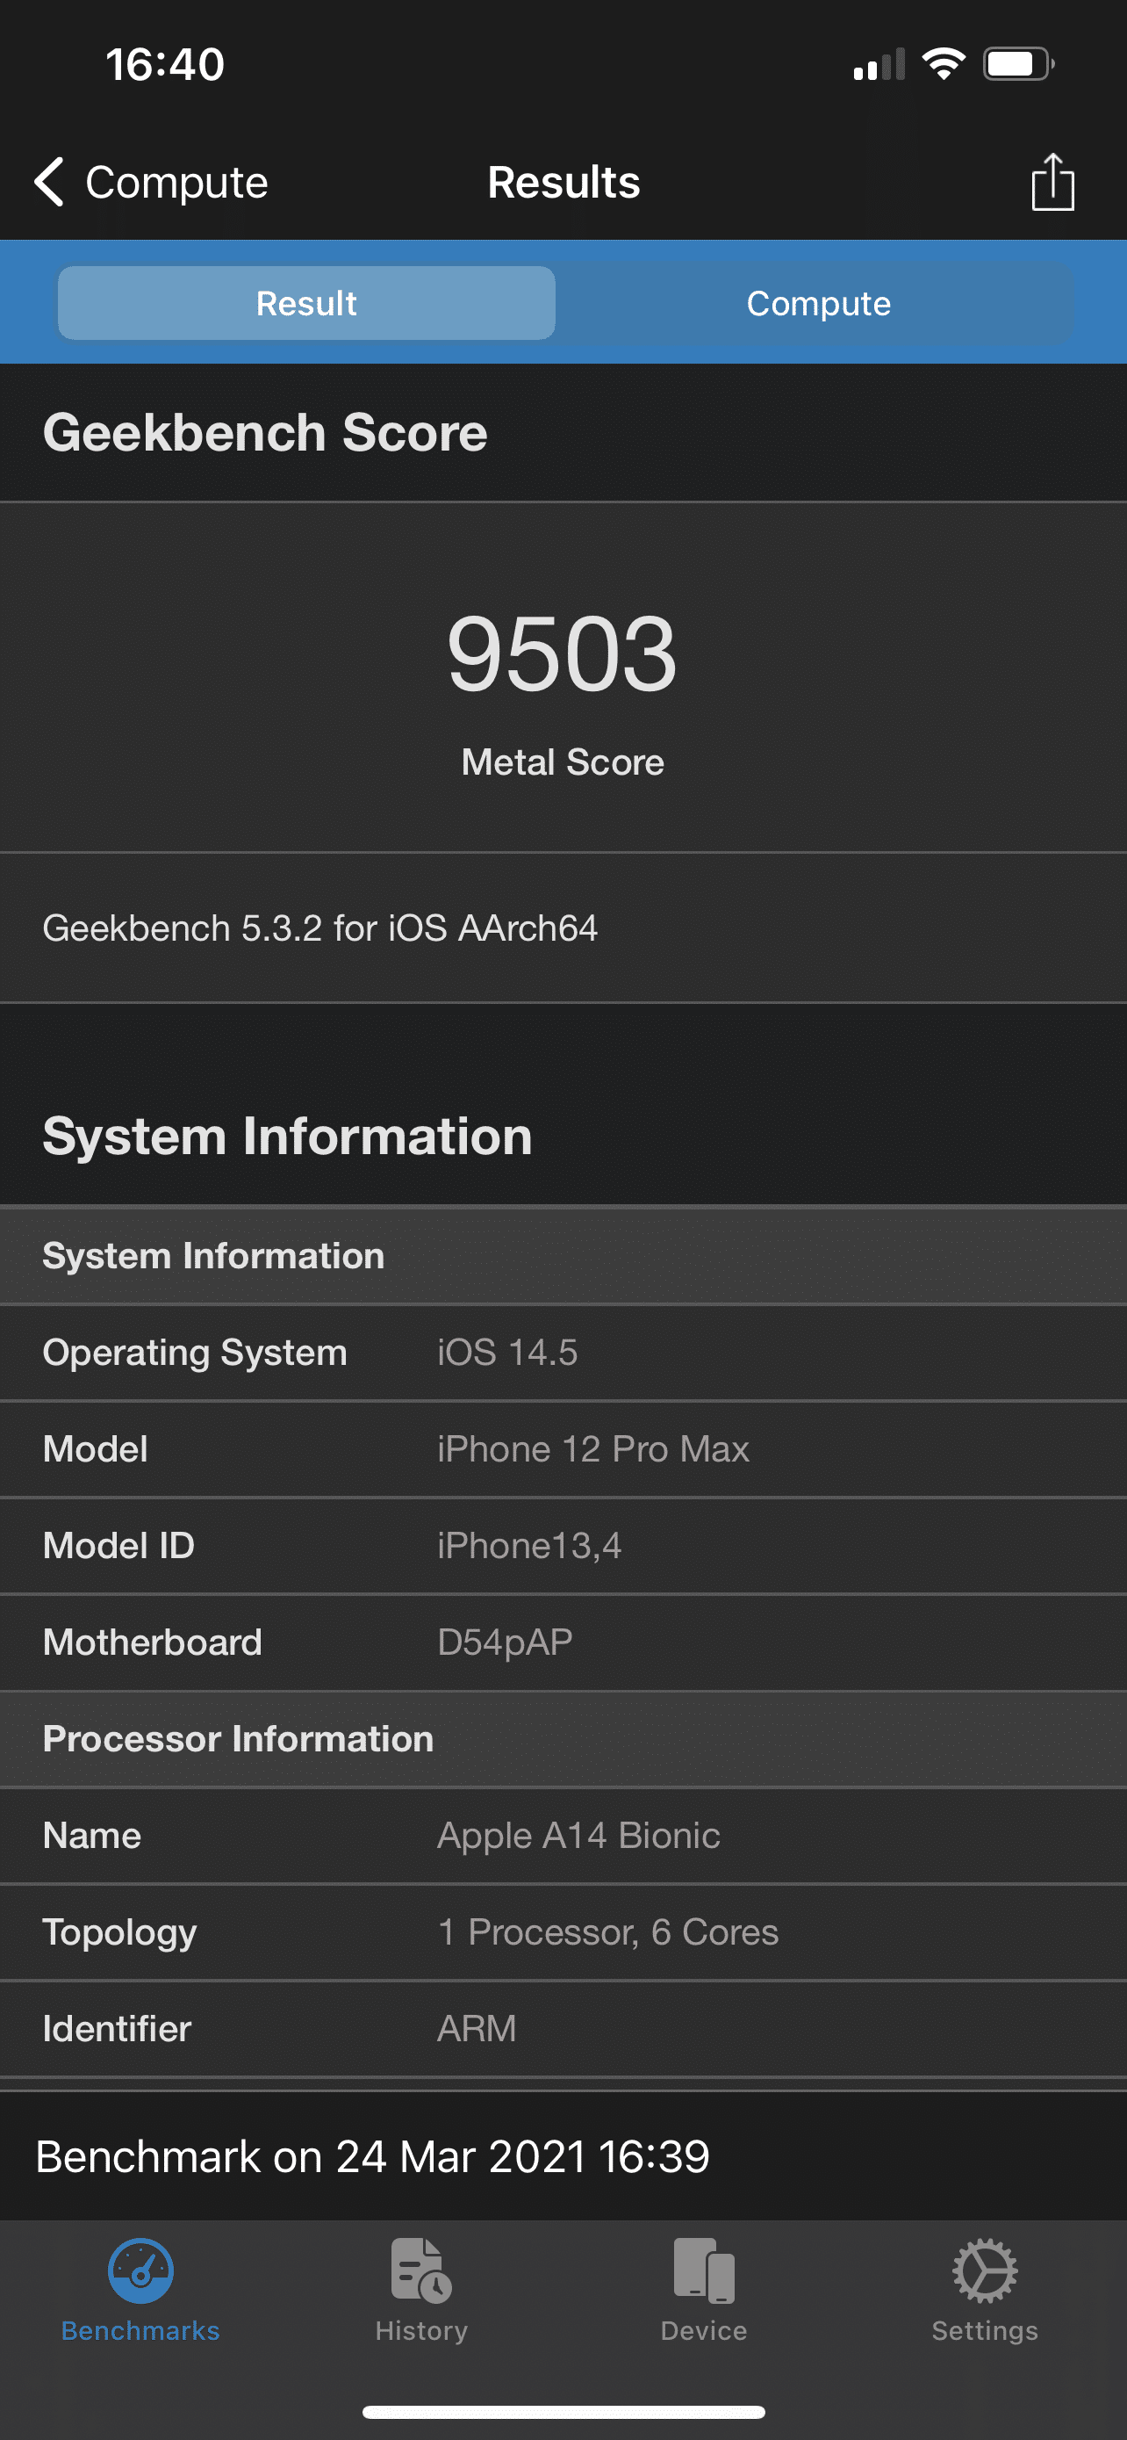Open the Benchmarks tab icon

pyautogui.click(x=140, y=2291)
